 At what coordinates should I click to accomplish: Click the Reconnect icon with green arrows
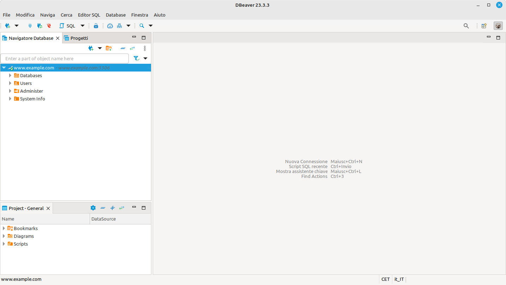(x=40, y=26)
